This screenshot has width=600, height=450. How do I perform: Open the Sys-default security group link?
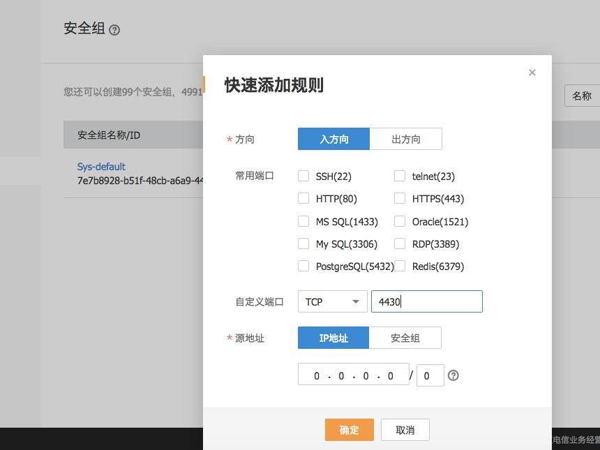101,167
